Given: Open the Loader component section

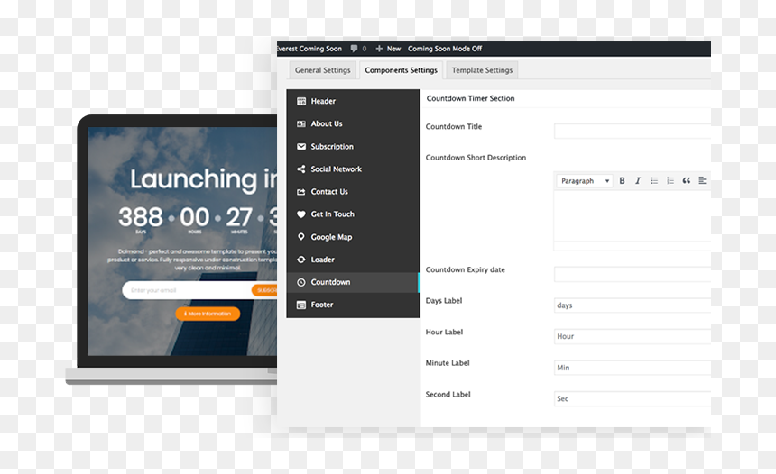Looking at the screenshot, I should click(353, 260).
